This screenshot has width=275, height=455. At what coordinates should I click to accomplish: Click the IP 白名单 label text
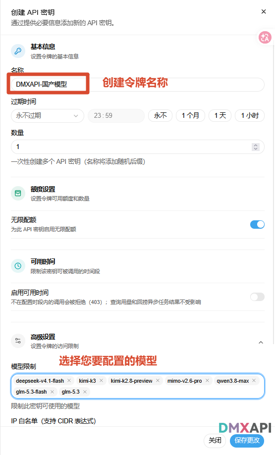54,421
